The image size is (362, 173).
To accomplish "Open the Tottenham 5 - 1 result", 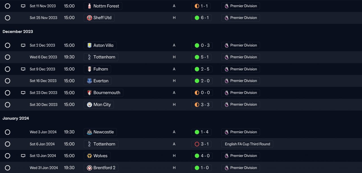I will click(x=202, y=57).
